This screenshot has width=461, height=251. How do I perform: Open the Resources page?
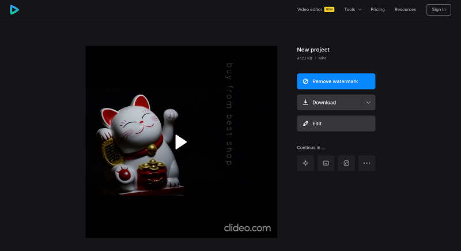405,9
